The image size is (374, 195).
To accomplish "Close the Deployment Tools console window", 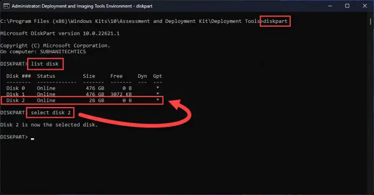I will click(365, 6).
